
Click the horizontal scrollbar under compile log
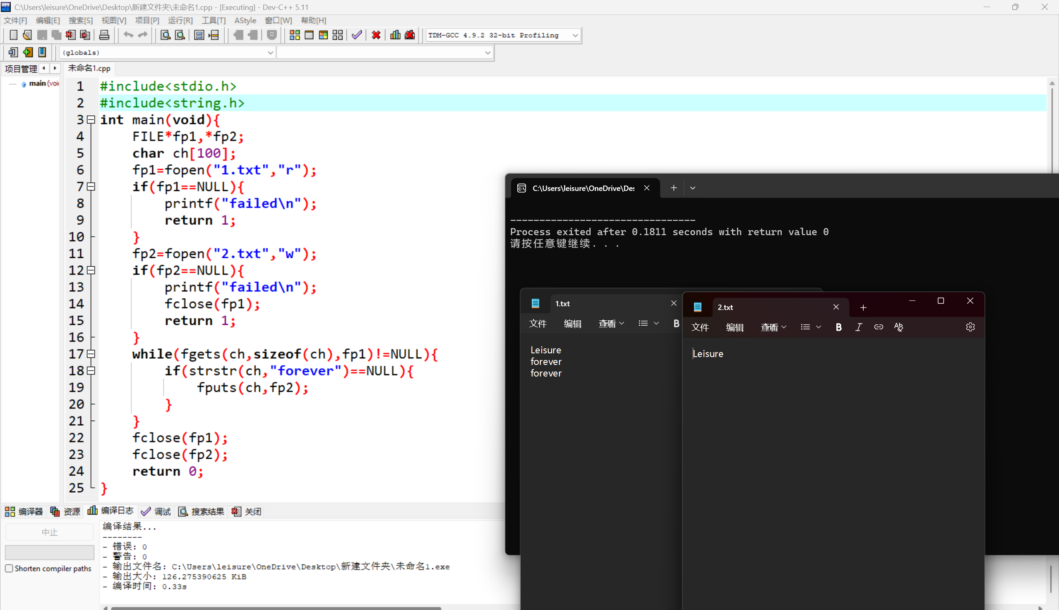click(276, 608)
